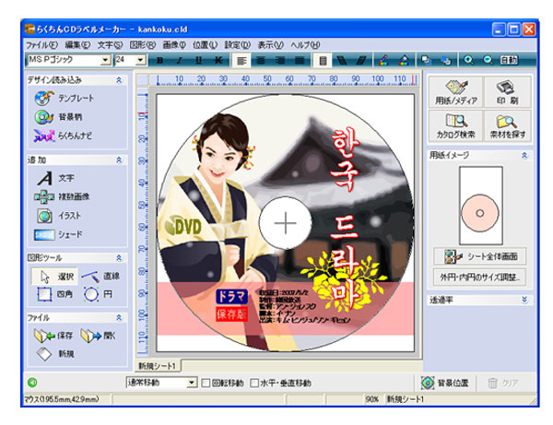553x425 pixels.
Task: Collapse the 追加 panel
Action: point(119,160)
